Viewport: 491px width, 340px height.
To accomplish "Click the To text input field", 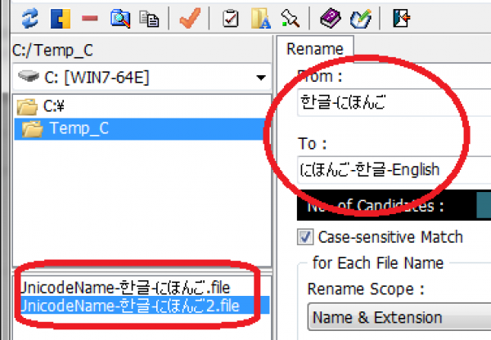I will (394, 170).
